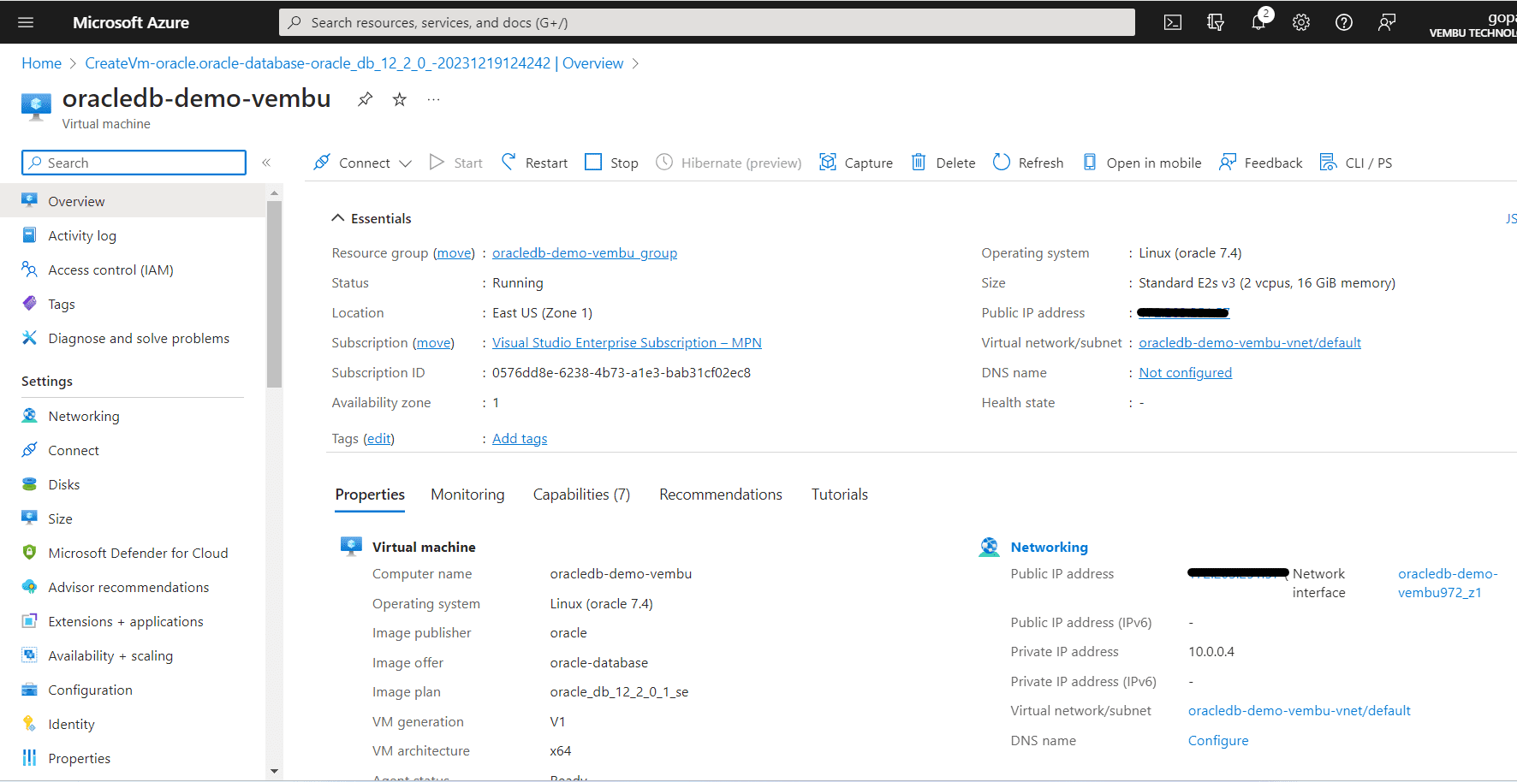
Task: Click the Restart toolbar button
Action: pyautogui.click(x=534, y=163)
